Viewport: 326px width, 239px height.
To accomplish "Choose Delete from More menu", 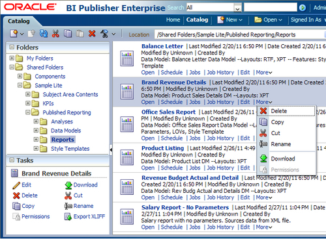I will pos(286,111).
